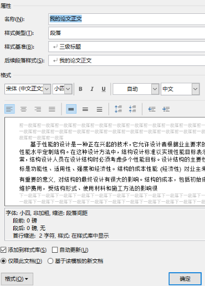Select 基于该模板的新文档 radio button
205x286 pixels.
tap(50, 261)
